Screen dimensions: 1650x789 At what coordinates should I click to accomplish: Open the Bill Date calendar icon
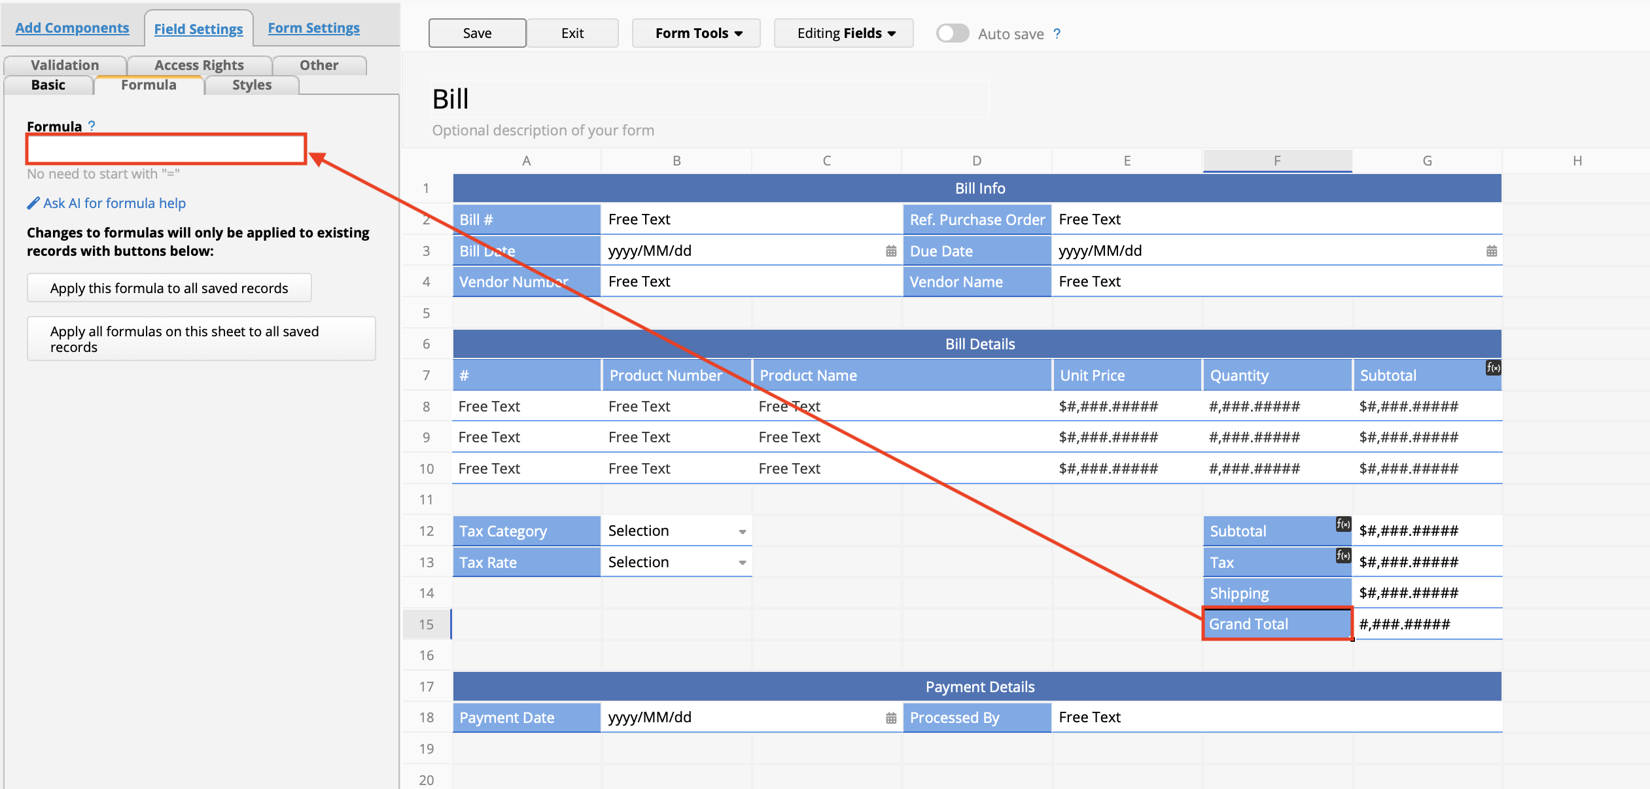pyautogui.click(x=891, y=251)
